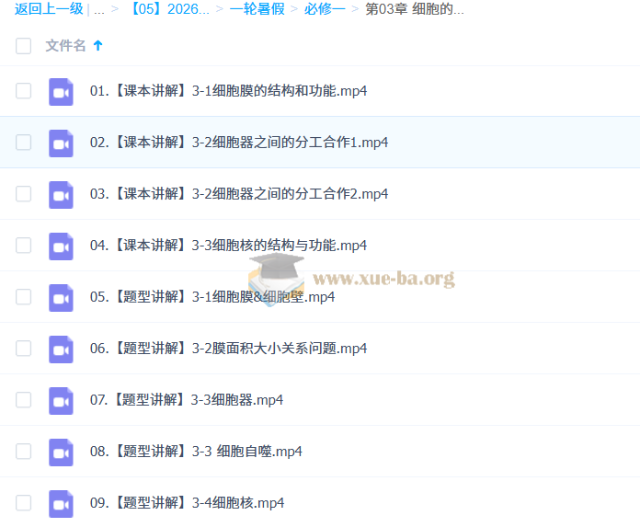
Task: Click video icon for 04 细胞核的结构与功能
Action: tap(61, 246)
